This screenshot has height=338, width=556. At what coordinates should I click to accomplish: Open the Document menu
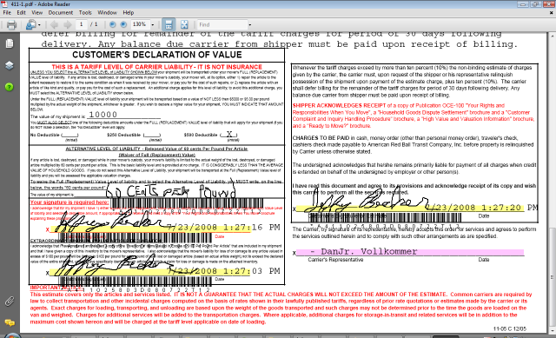pos(61,12)
